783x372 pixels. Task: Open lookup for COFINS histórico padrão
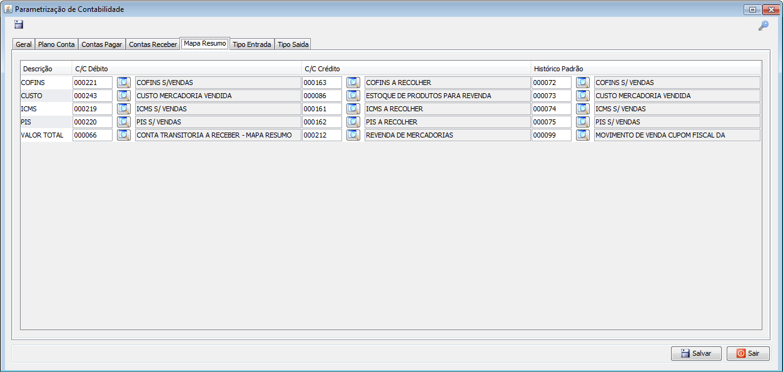(583, 83)
